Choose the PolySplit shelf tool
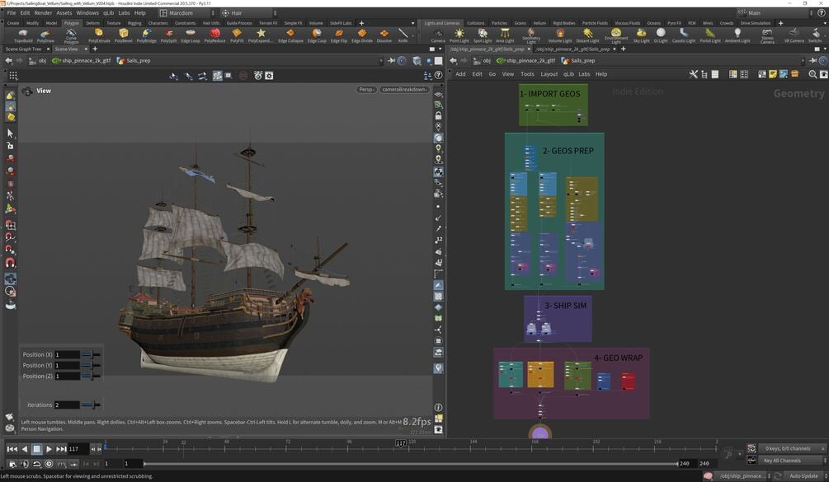 pyautogui.click(x=168, y=35)
